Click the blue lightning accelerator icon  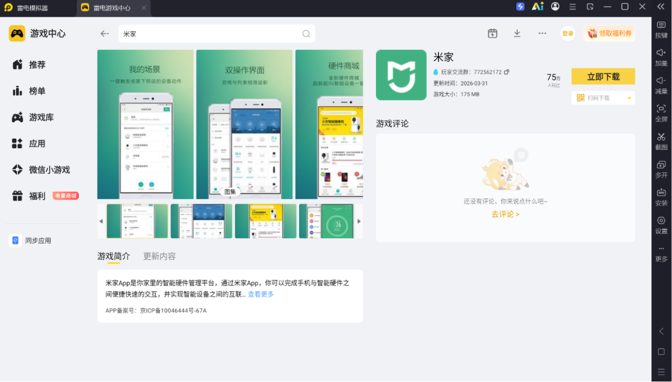tap(520, 6)
